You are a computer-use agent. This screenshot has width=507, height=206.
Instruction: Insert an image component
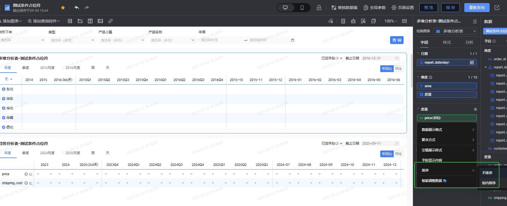(x=100, y=21)
